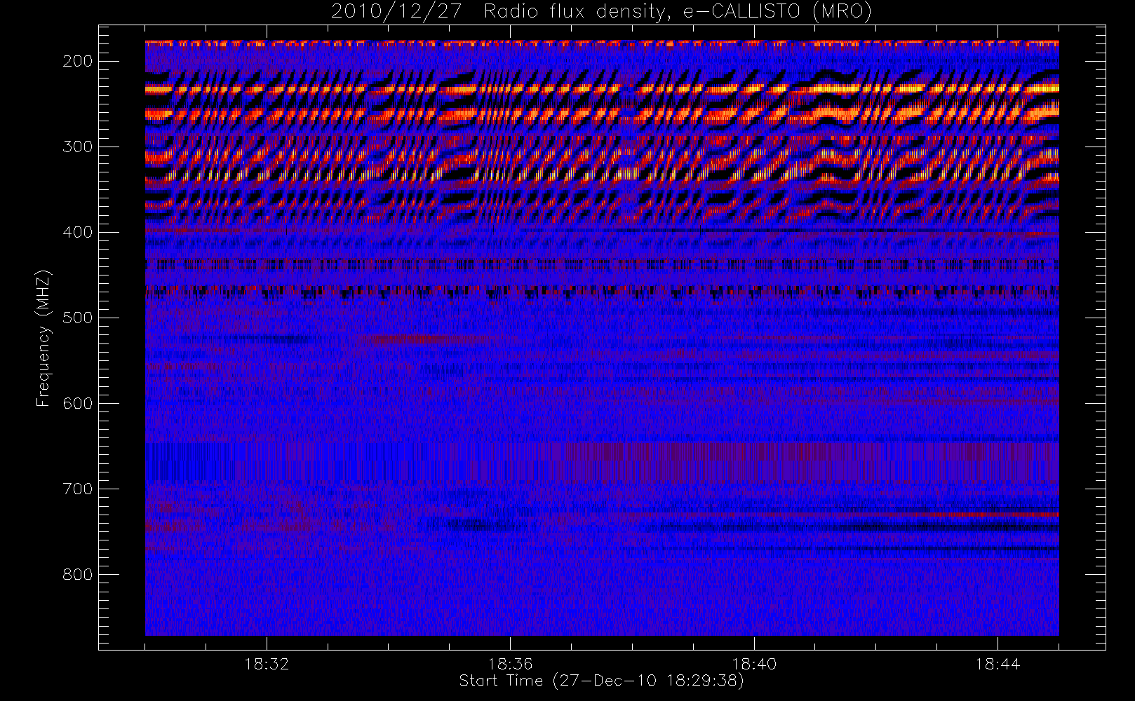Click the 400 frequency tick label
Viewport: 1135px width, 701px height.
coord(78,232)
